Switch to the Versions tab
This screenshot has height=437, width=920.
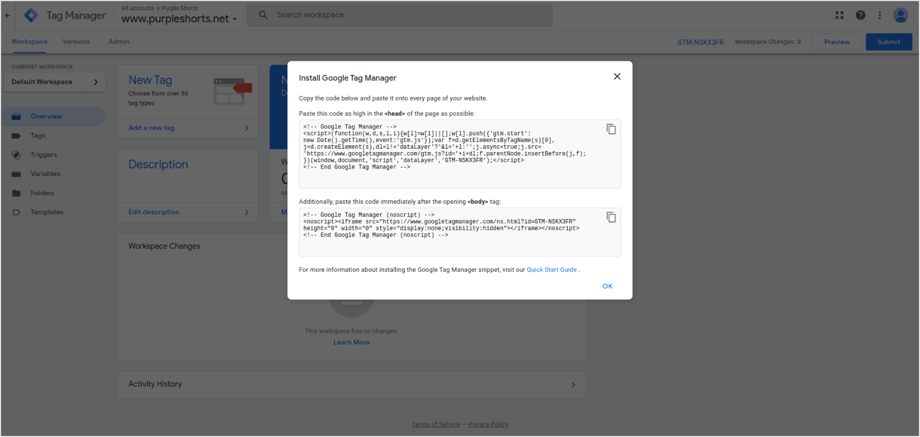click(x=76, y=41)
